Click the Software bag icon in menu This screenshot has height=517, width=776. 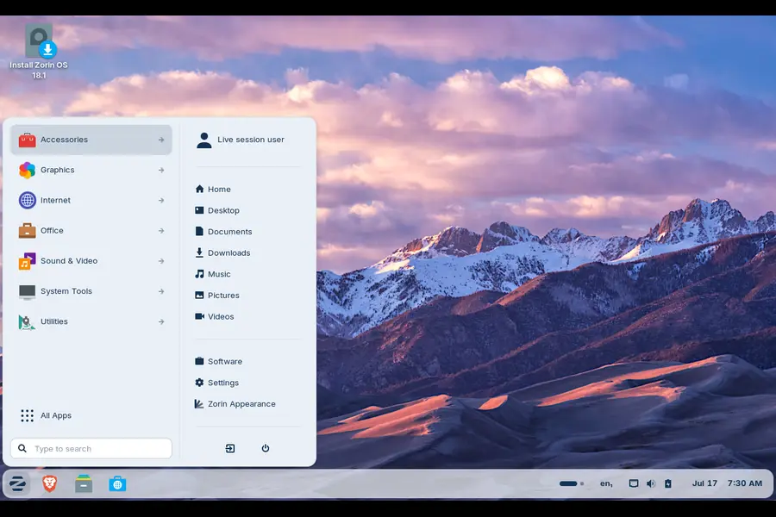[199, 361]
